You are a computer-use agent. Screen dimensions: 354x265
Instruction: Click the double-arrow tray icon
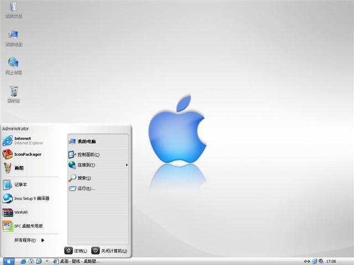coord(307,261)
